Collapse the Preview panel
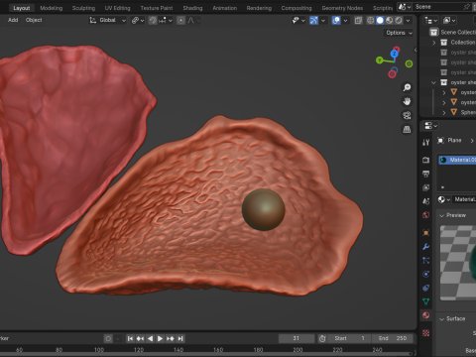476x357 pixels. (441, 215)
